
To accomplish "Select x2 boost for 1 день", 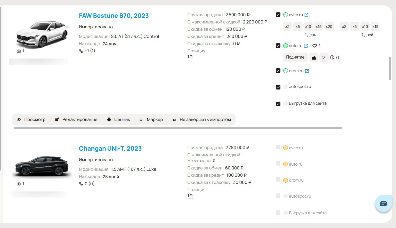I will point(287,27).
